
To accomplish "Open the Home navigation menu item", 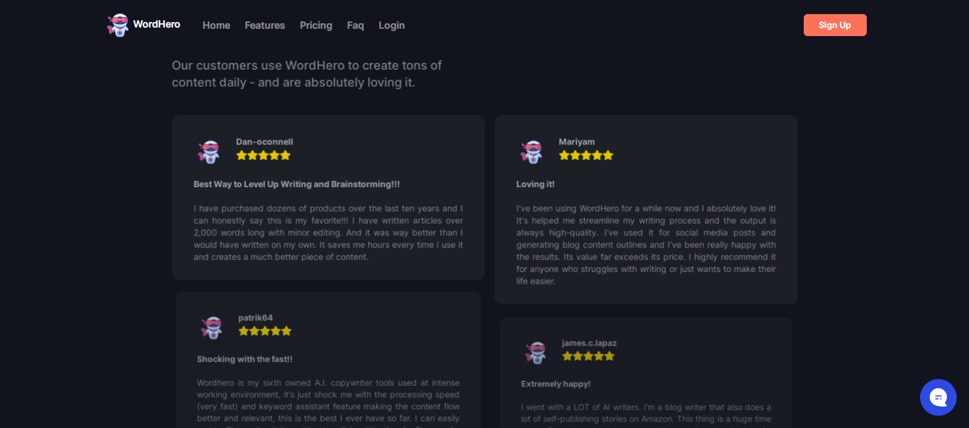I will (216, 25).
